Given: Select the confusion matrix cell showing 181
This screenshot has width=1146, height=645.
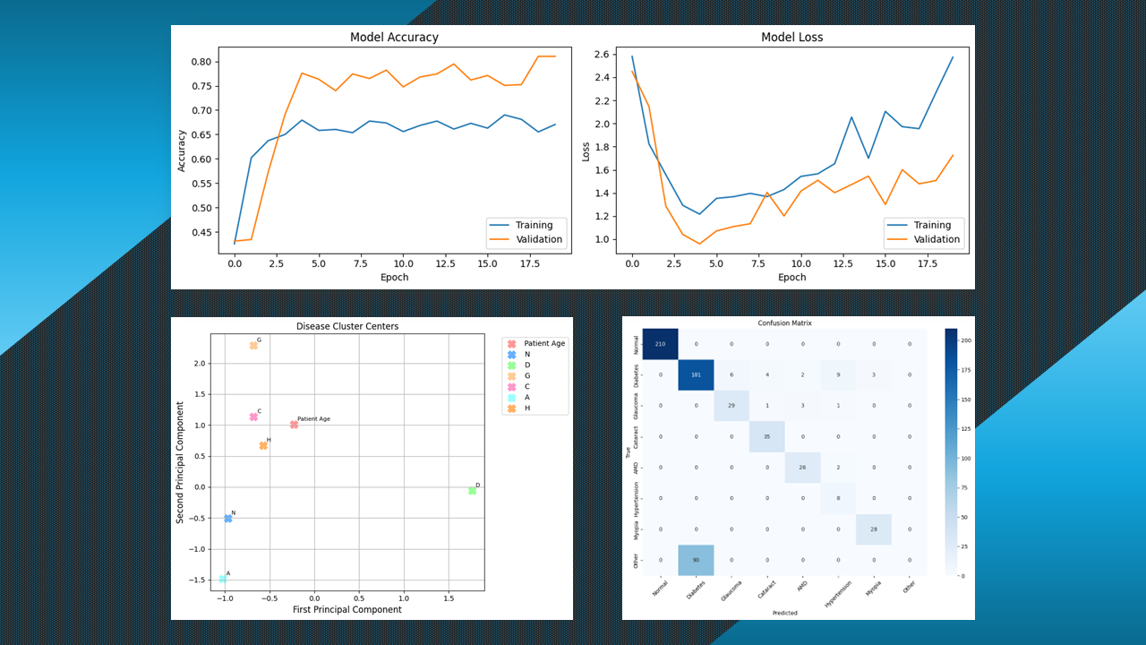Looking at the screenshot, I should 697,374.
